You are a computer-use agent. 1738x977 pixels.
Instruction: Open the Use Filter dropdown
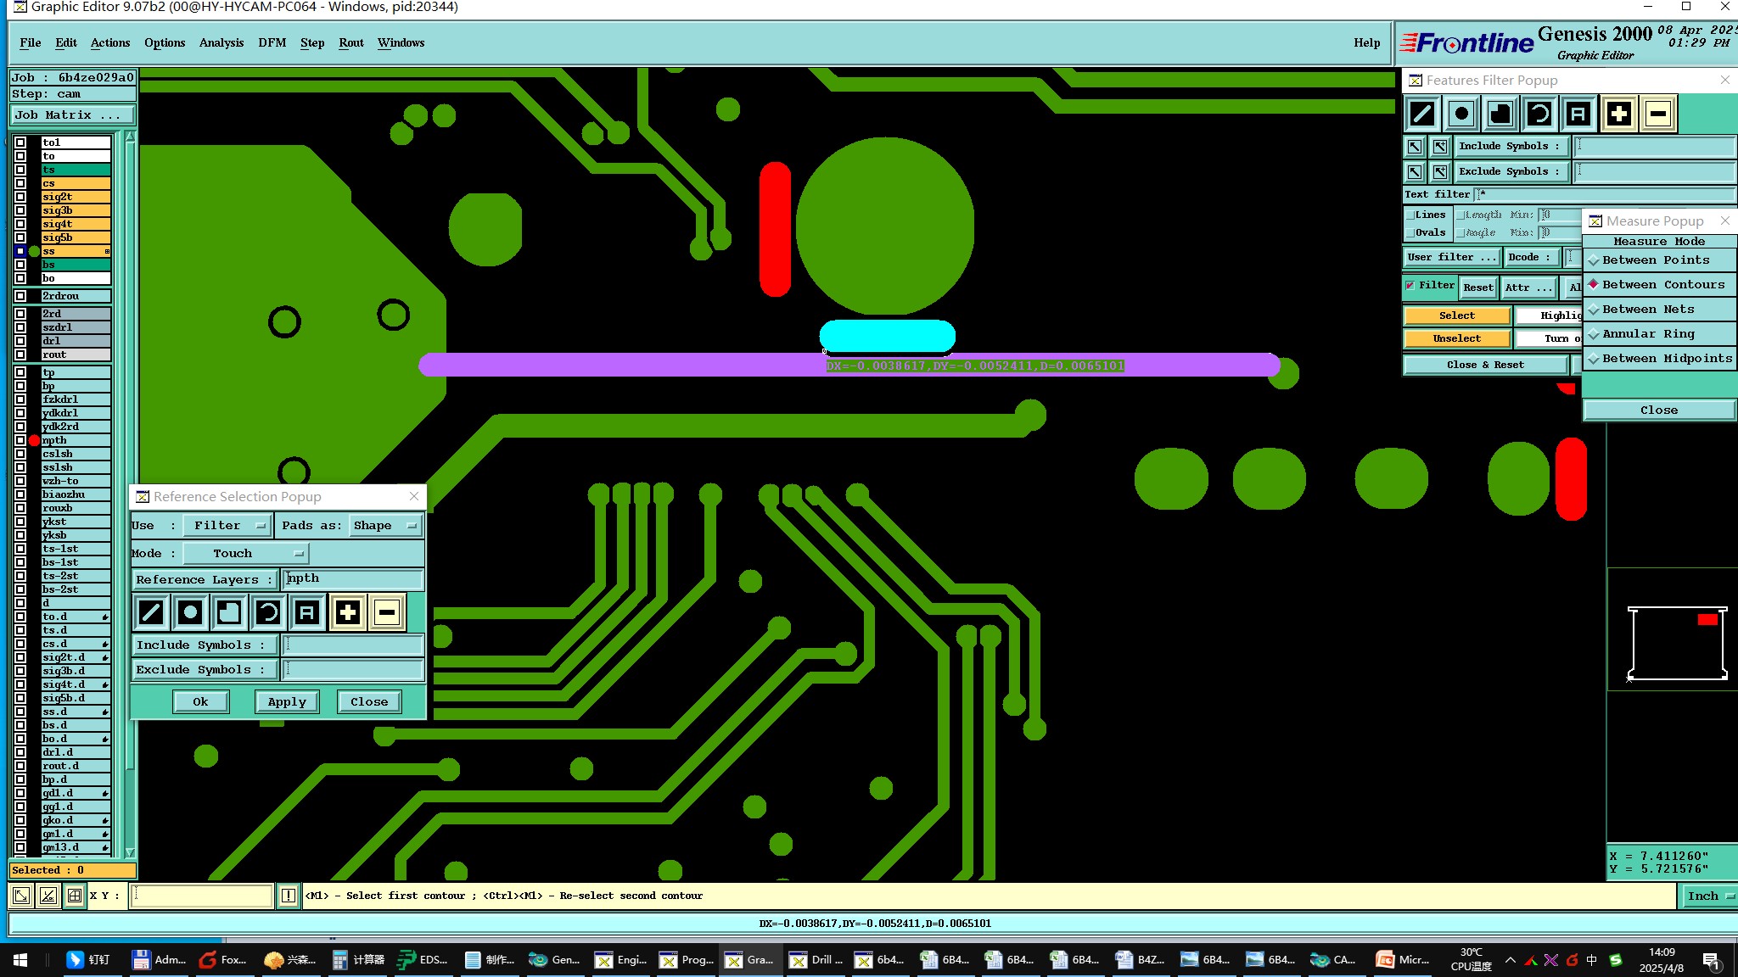tap(227, 526)
